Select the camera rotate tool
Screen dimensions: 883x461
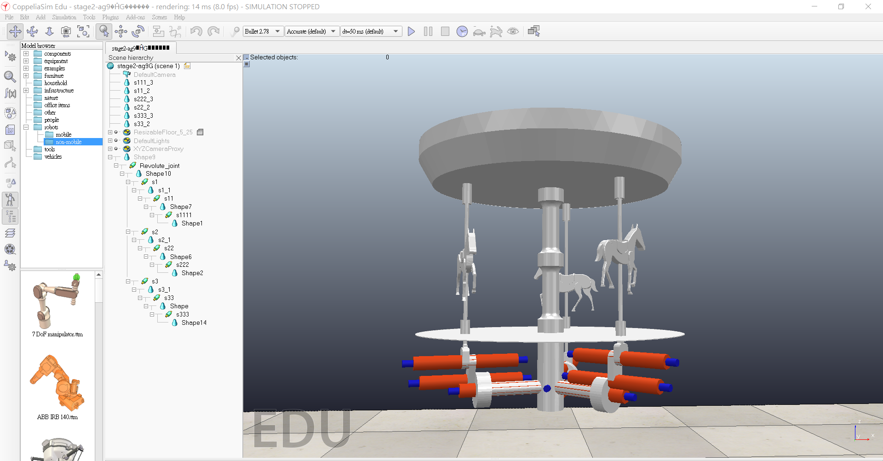click(x=32, y=31)
